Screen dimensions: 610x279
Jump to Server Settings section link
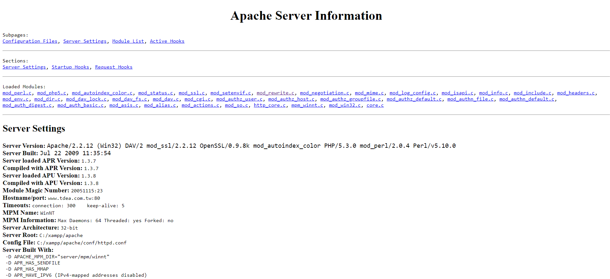[x=24, y=67]
